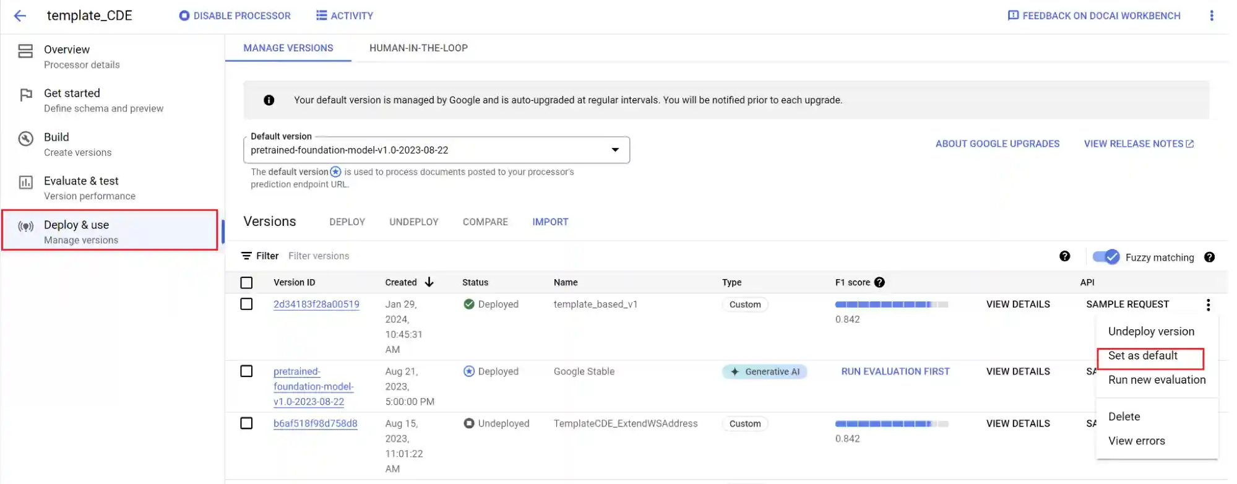Click the F1 score help icon

click(879, 282)
